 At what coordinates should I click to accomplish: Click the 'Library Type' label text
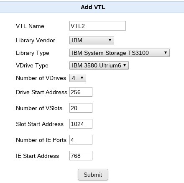pyautogui.click(x=33, y=53)
